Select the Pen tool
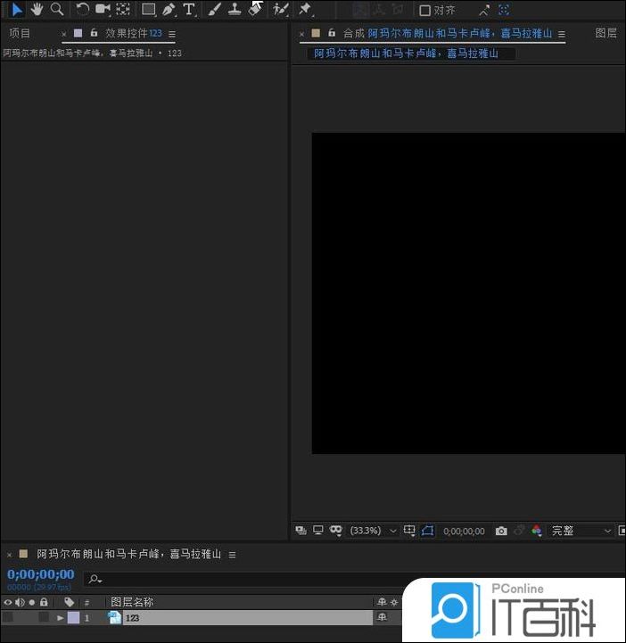 click(169, 10)
